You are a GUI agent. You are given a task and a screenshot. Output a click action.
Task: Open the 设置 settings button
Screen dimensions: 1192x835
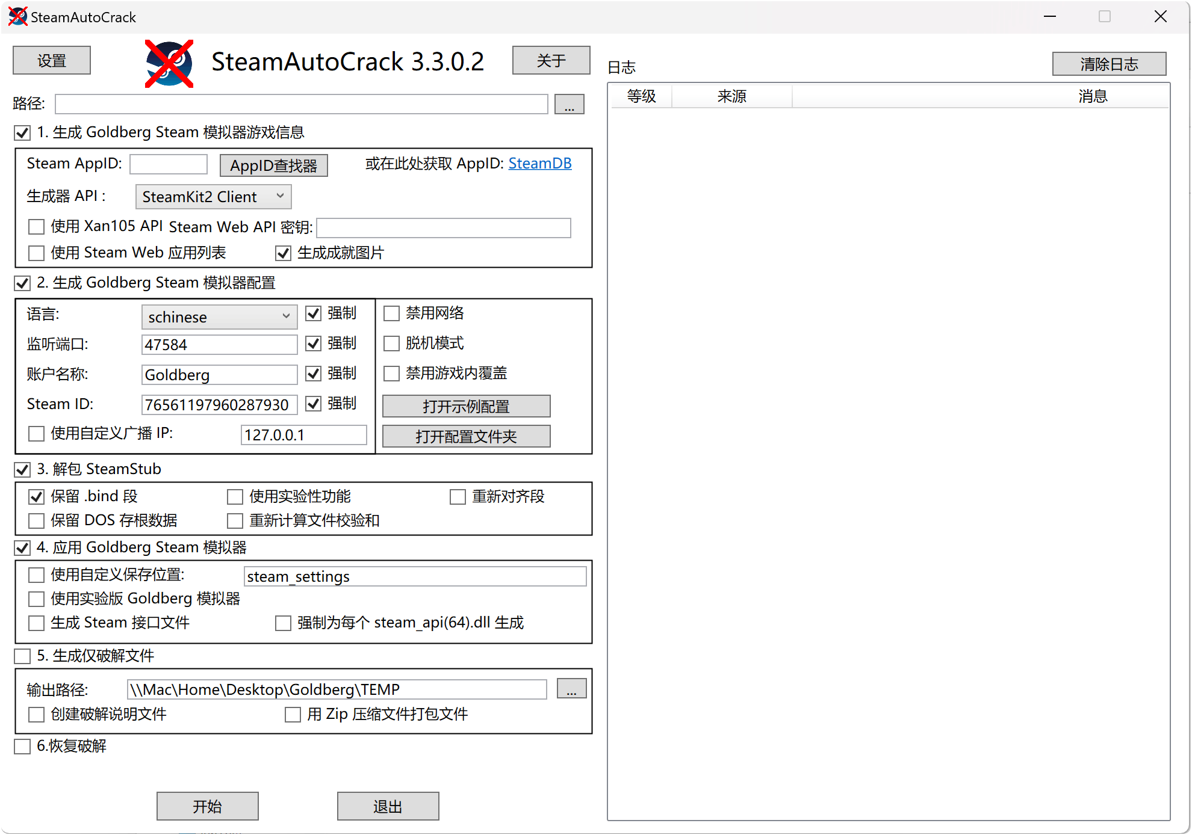[x=52, y=60]
